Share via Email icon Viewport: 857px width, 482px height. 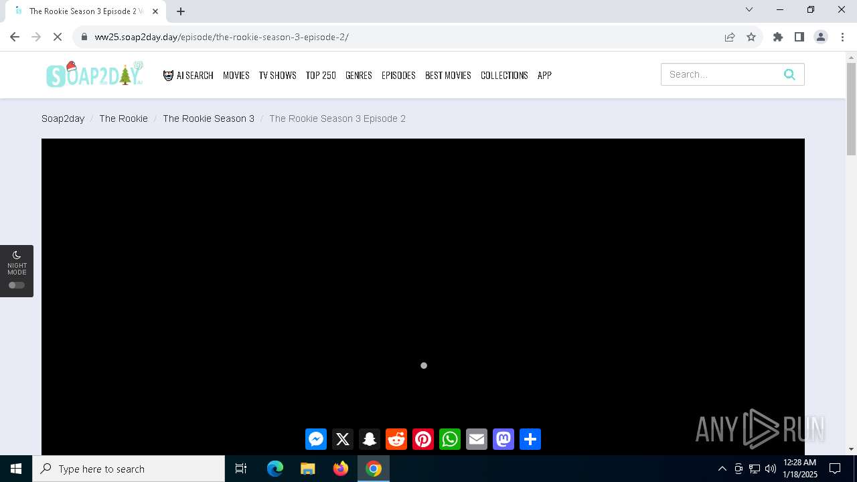click(477, 439)
